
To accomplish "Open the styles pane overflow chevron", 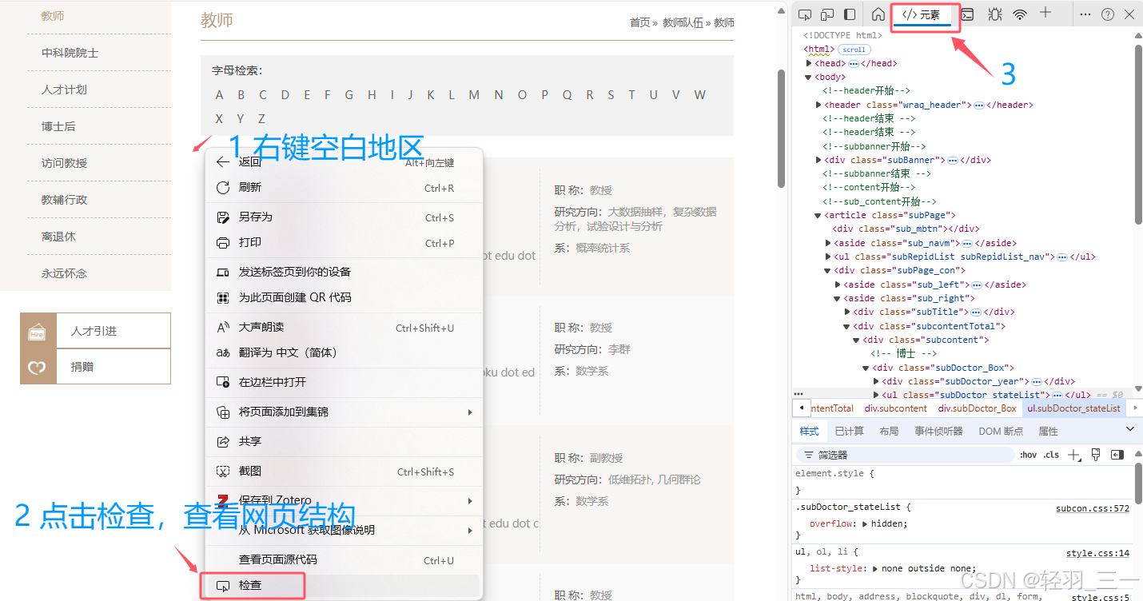I will coord(1130,429).
